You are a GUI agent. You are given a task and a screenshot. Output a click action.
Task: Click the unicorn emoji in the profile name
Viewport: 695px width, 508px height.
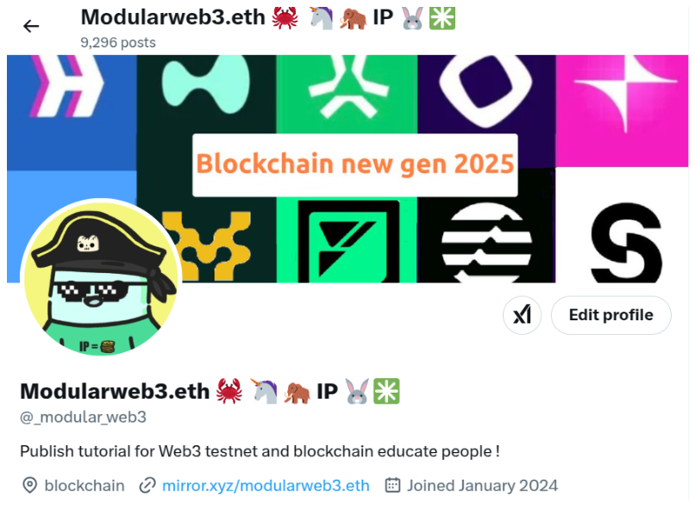point(265,391)
